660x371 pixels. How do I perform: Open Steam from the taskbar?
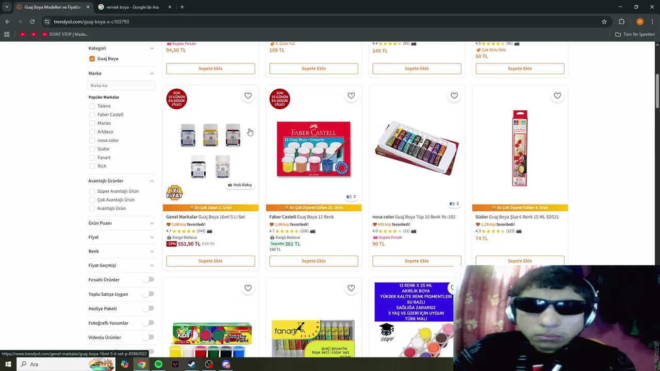pos(192,364)
